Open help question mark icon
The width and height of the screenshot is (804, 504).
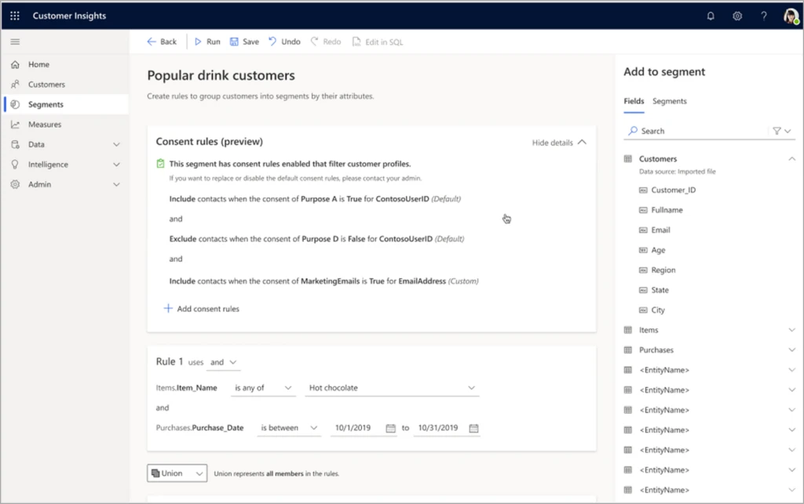click(763, 16)
